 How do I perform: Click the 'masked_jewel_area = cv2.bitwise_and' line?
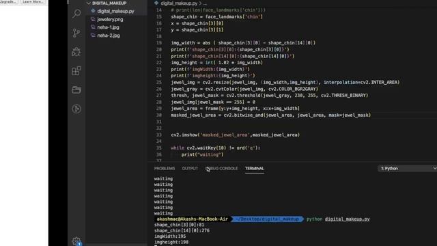(x=270, y=115)
